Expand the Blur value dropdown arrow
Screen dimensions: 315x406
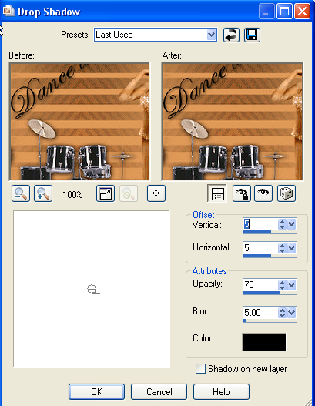point(291,313)
